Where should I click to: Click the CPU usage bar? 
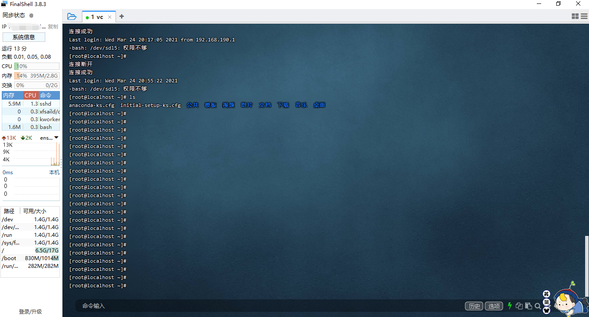pyautogui.click(x=37, y=66)
